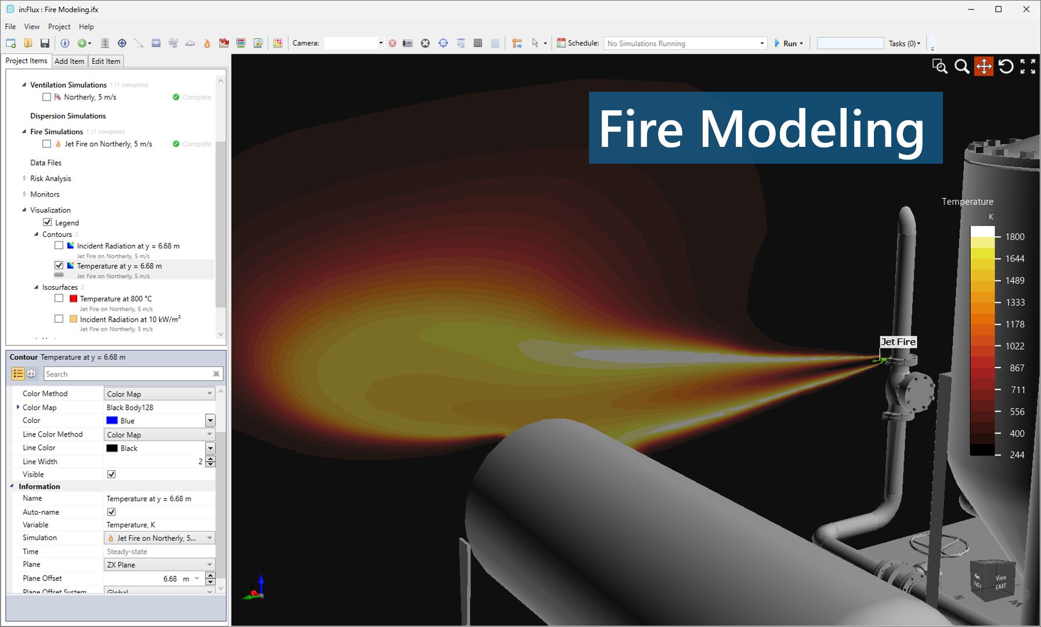The height and width of the screenshot is (627, 1041).
Task: Click the Schedule calendar icon
Action: coord(561,43)
